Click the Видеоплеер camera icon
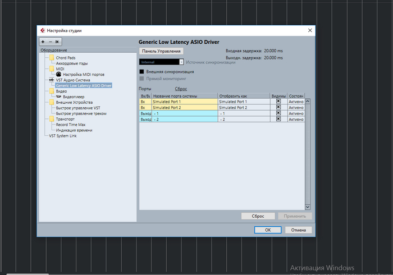The width and height of the screenshot is (393, 275). 58,97
